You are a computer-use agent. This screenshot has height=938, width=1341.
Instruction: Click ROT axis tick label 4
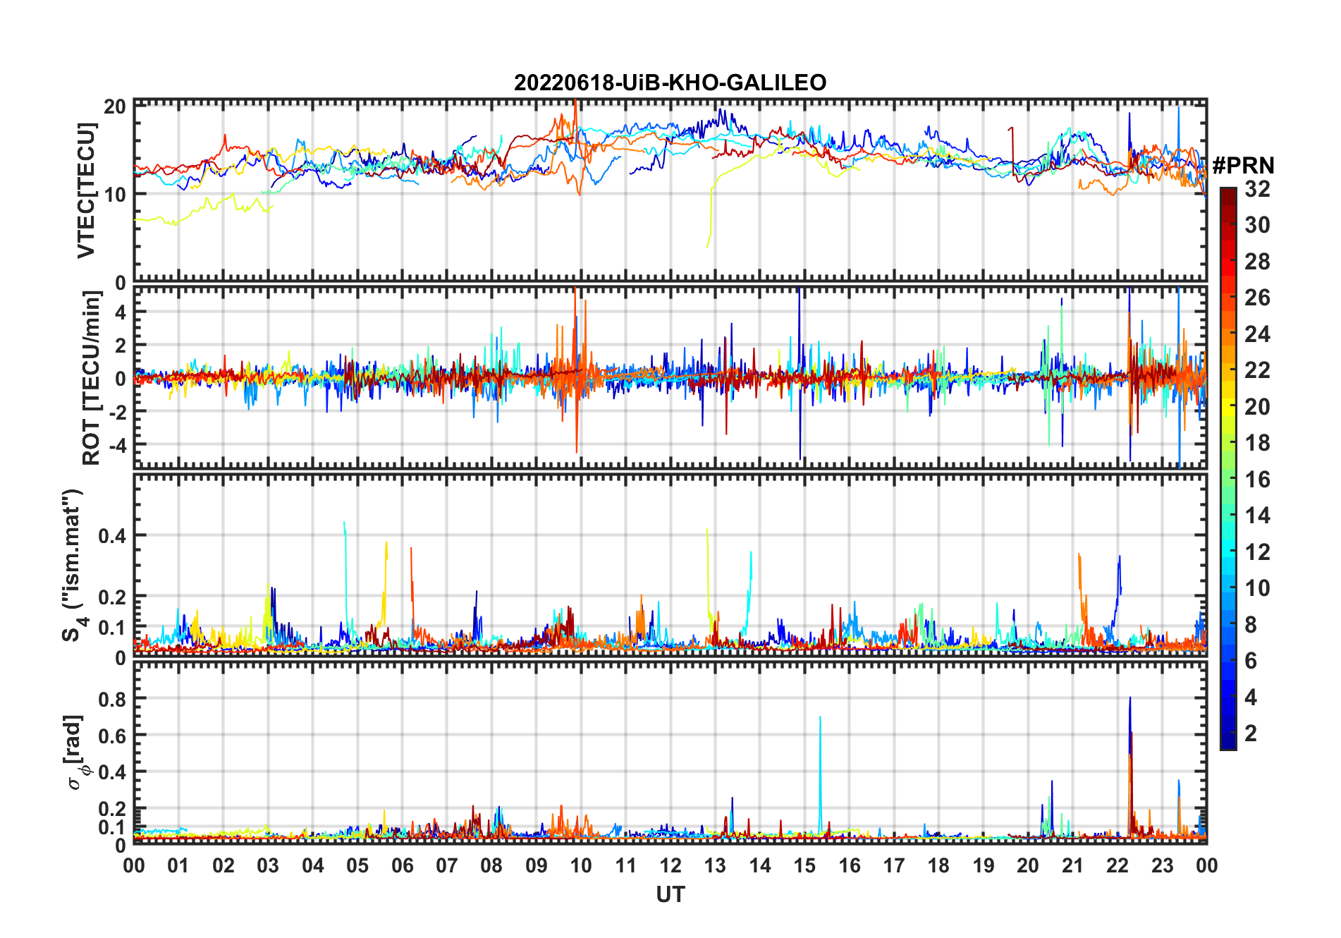[121, 312]
